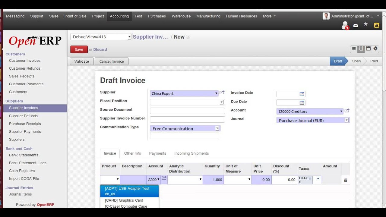Switch to Payments tab
Image resolution: width=386 pixels, height=217 pixels.
158,153
